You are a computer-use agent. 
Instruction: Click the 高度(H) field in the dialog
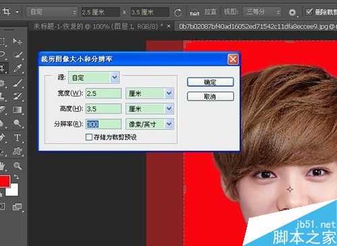(104, 109)
